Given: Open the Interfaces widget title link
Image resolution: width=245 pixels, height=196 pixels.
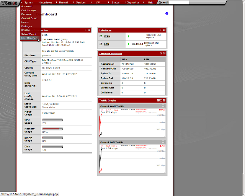Looking at the screenshot, I should pyautogui.click(x=105, y=30).
